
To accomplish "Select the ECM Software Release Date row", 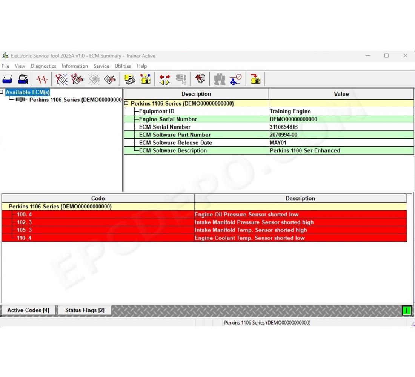I will click(269, 143).
